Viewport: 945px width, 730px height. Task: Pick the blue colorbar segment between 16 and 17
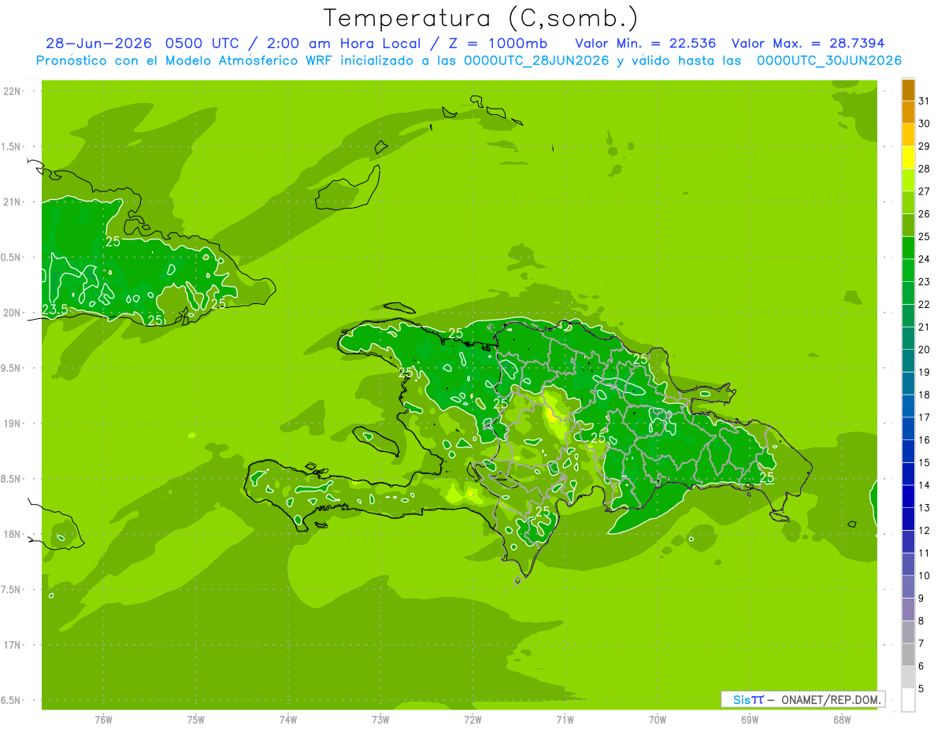(908, 429)
